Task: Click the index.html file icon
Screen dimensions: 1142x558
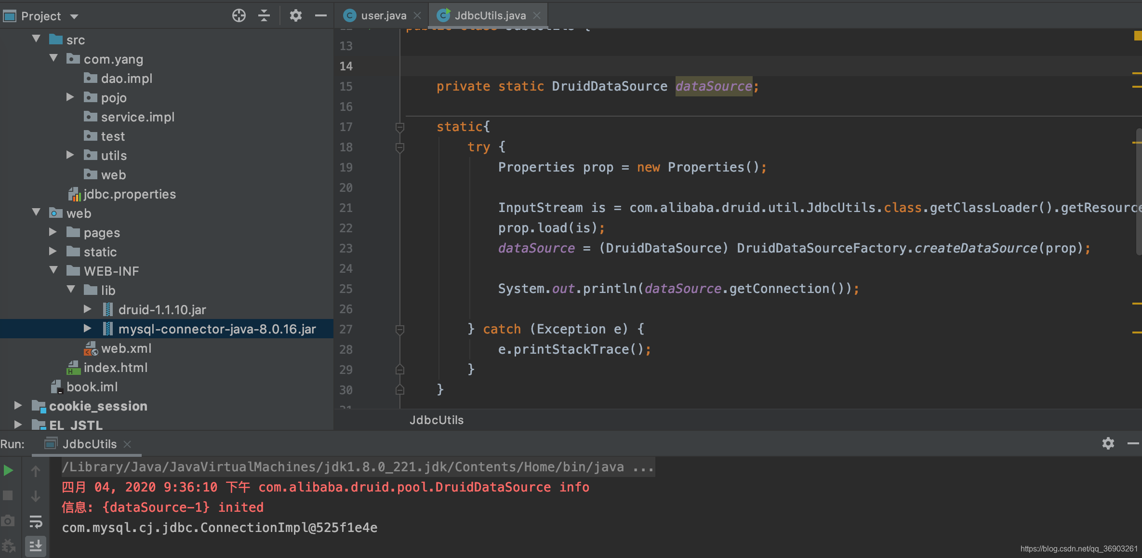Action: [x=73, y=368]
